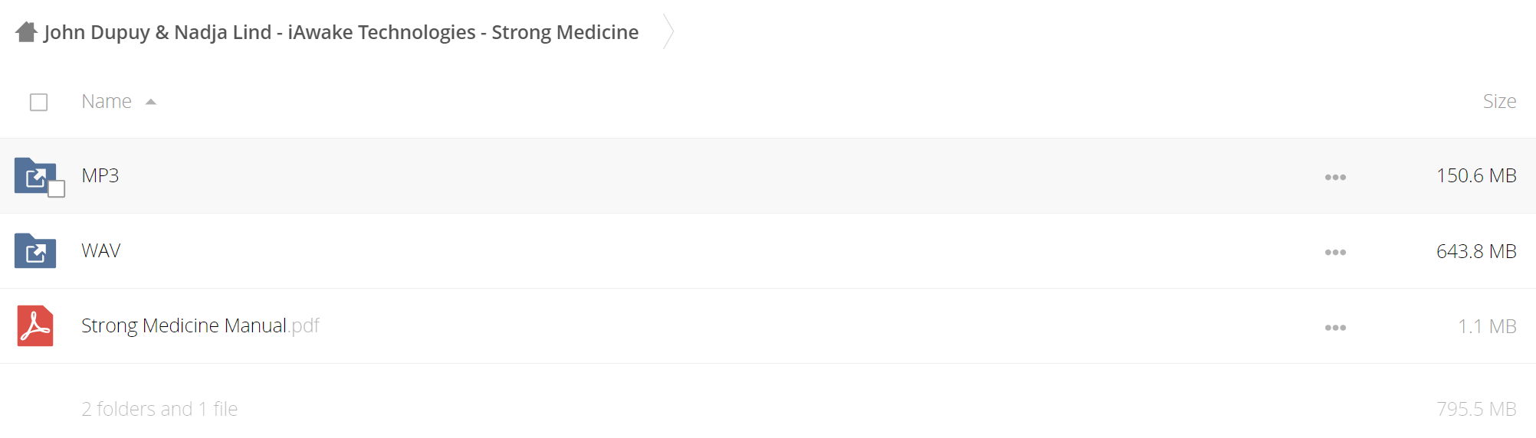Toggle the select-all checkbox in header

(x=38, y=102)
